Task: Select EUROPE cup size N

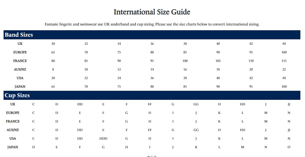Action: point(289,113)
